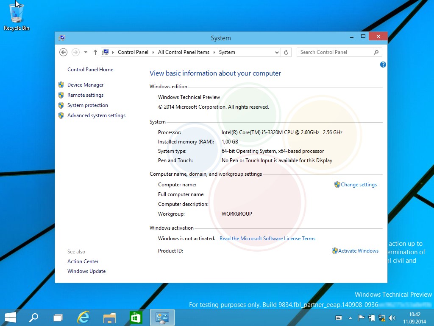Show hidden system tray icons
Viewport: 434px width, 326px height.
[350, 318]
